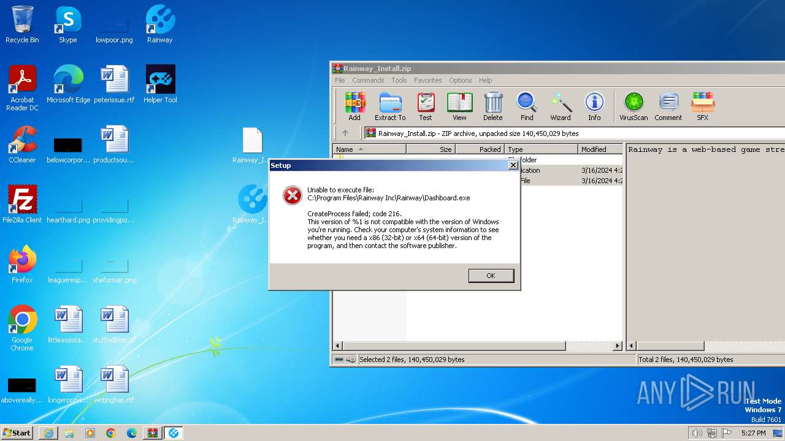
Task: Click the taskbar clock showing 5:27 PM
Action: coord(753,433)
